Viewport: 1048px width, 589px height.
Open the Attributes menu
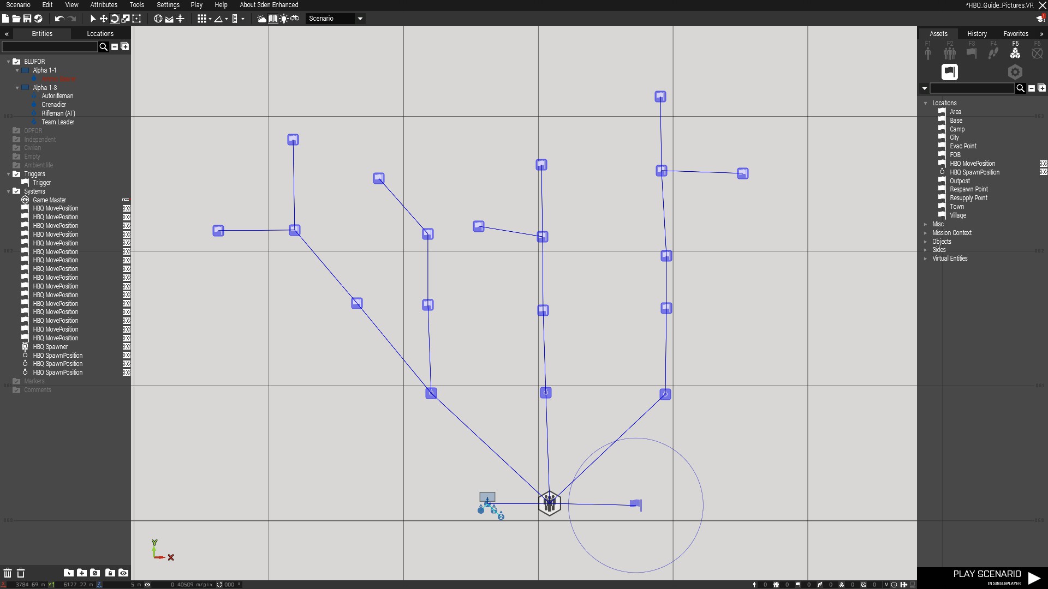[104, 5]
